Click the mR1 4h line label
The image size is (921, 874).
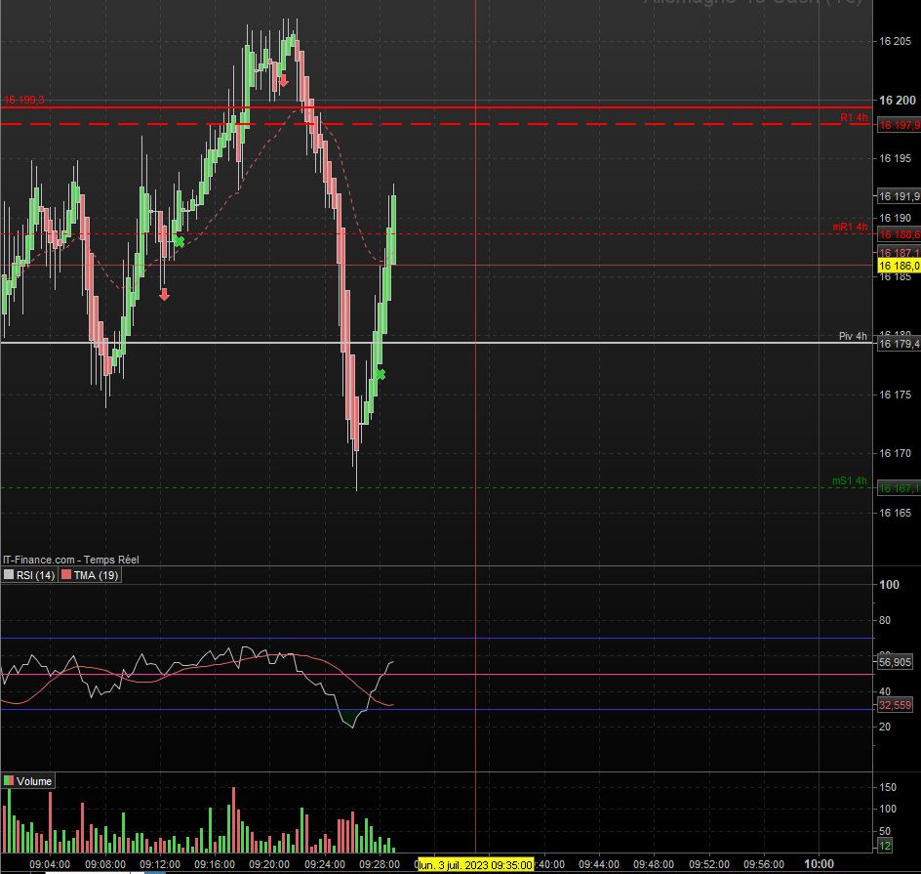coord(850,227)
